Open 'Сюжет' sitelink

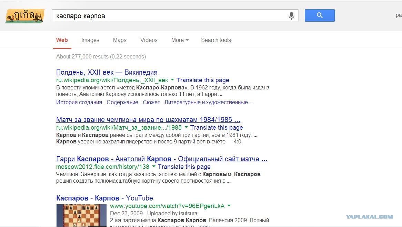click(151, 102)
